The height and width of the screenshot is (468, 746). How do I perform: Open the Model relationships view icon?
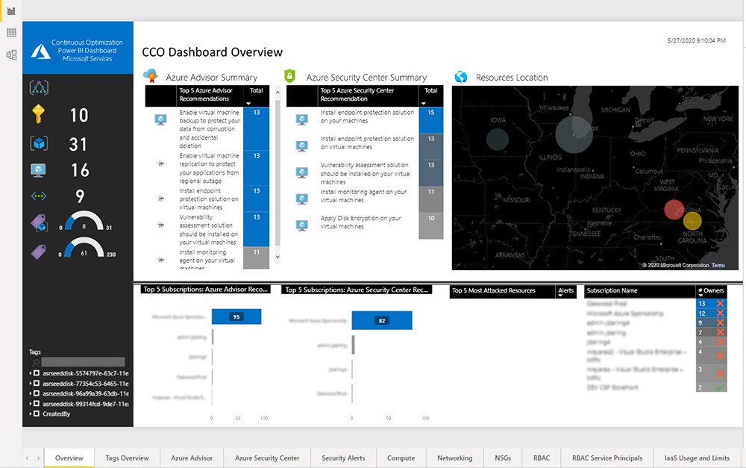pos(11,54)
